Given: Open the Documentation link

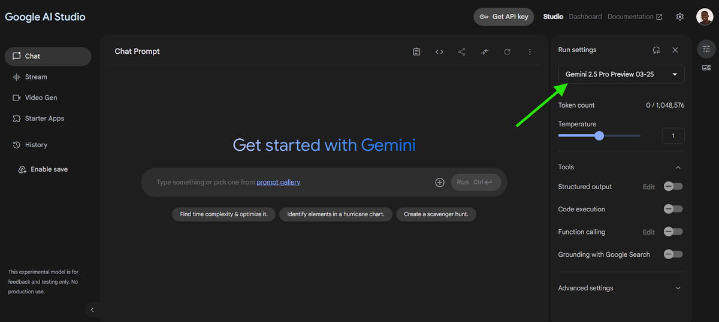Looking at the screenshot, I should click(x=635, y=17).
